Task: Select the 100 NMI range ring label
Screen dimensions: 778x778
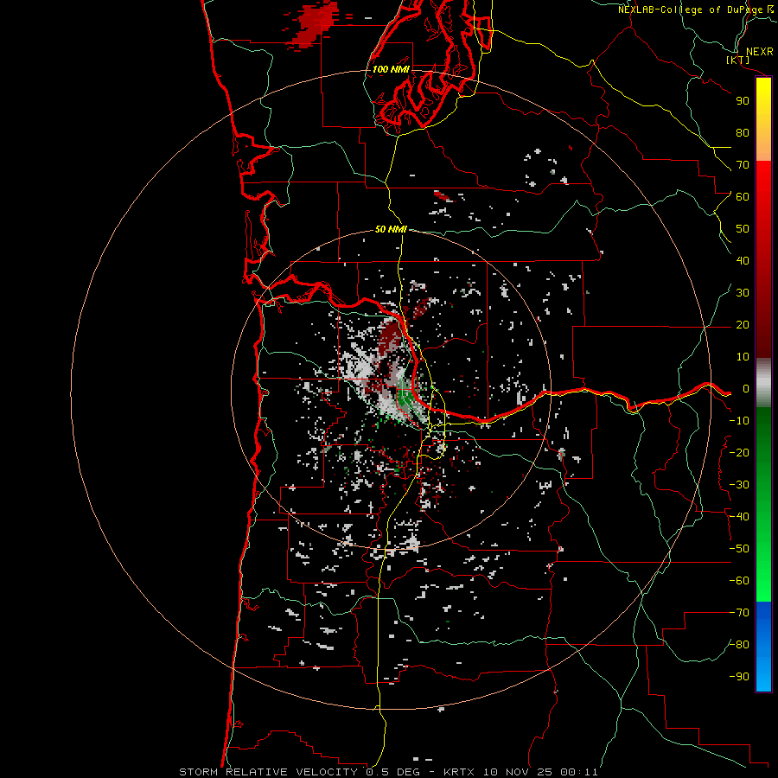Action: (391, 69)
